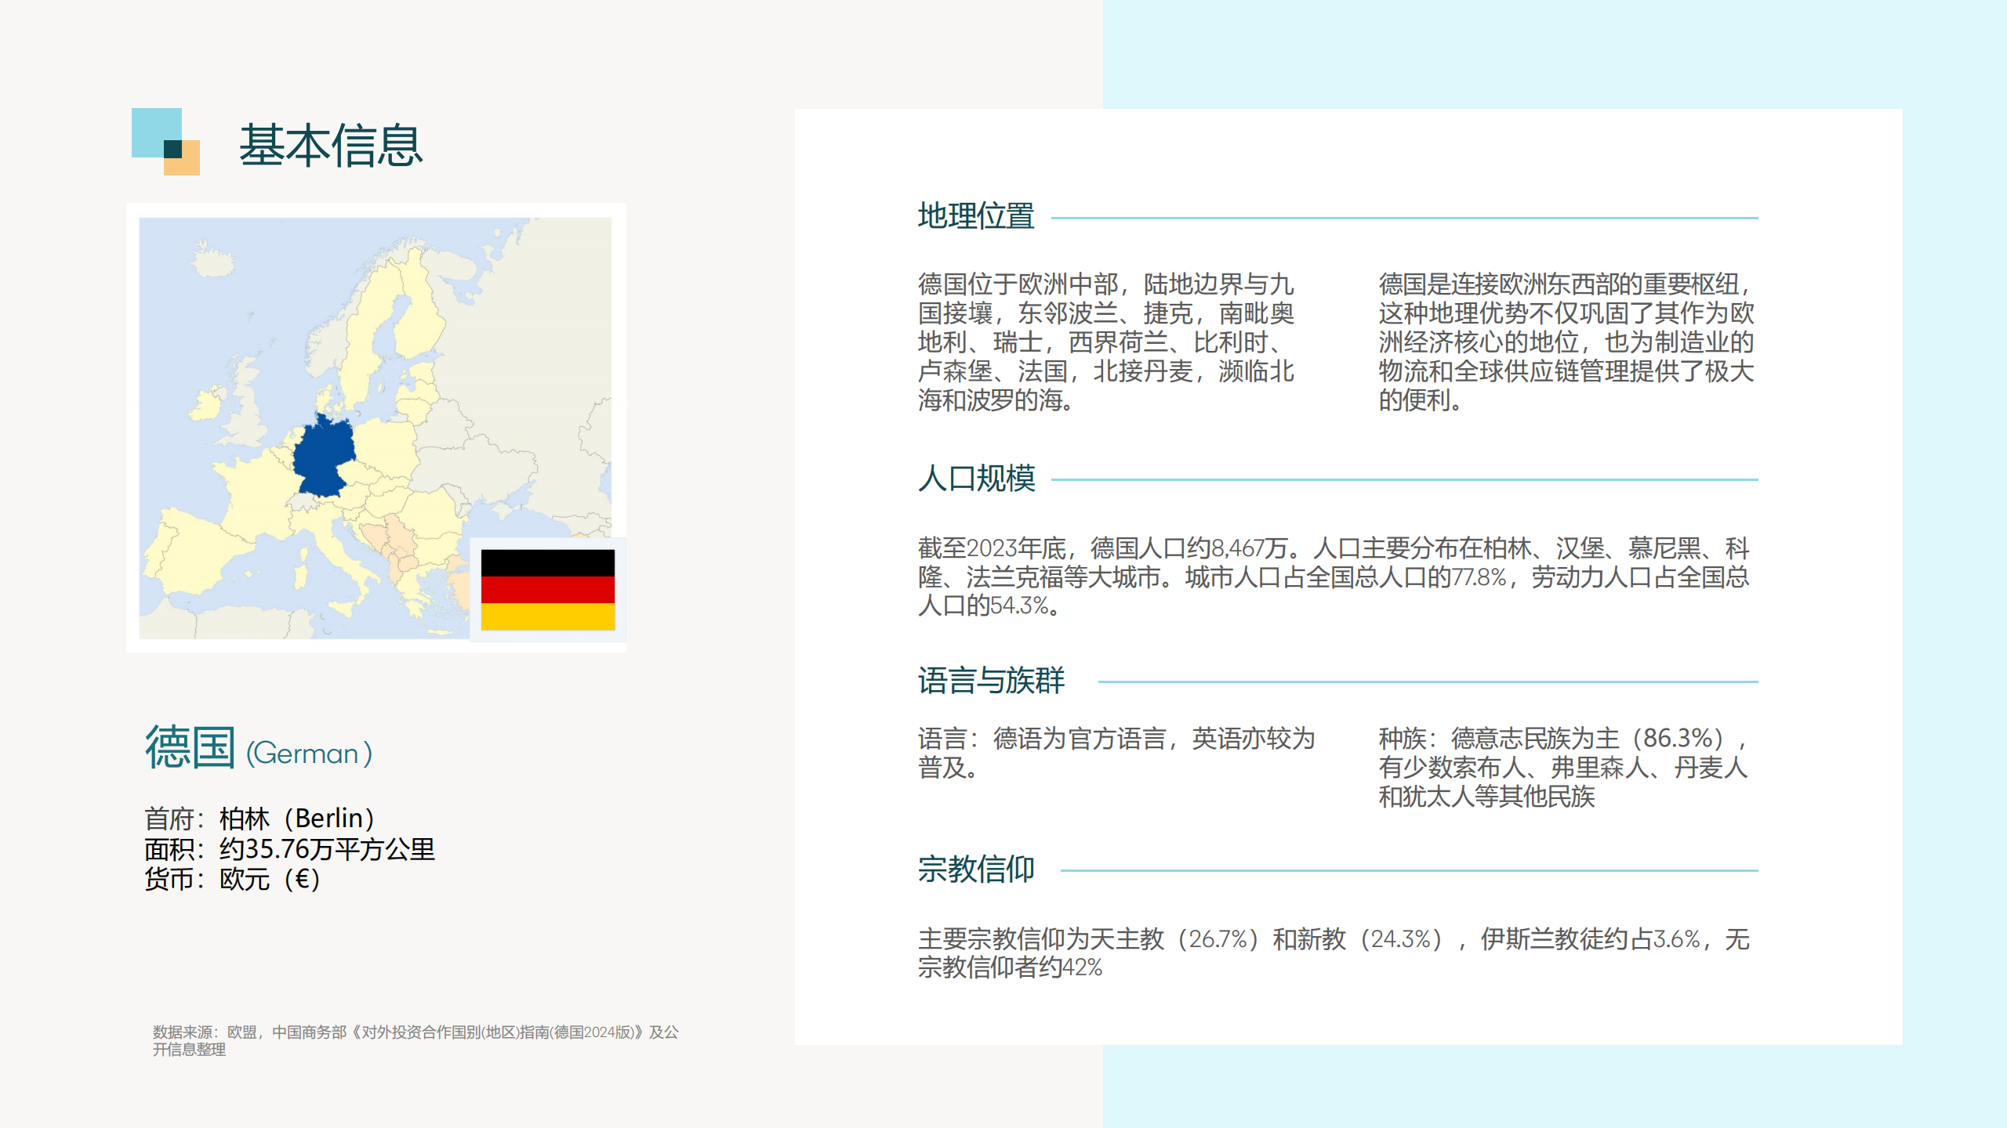Click the overlapping squares logo beside 基本信息

coord(165,142)
